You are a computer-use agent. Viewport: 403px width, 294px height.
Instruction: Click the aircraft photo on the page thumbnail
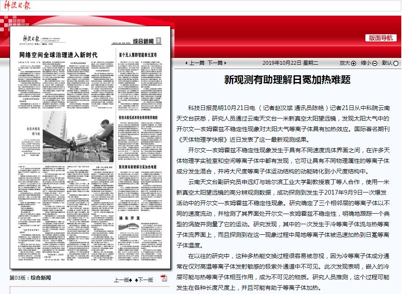[x=78, y=137]
